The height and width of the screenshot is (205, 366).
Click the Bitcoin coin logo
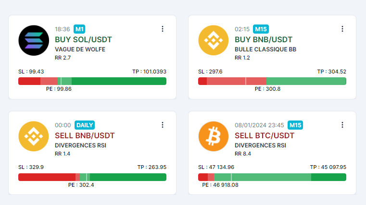pyautogui.click(x=214, y=136)
